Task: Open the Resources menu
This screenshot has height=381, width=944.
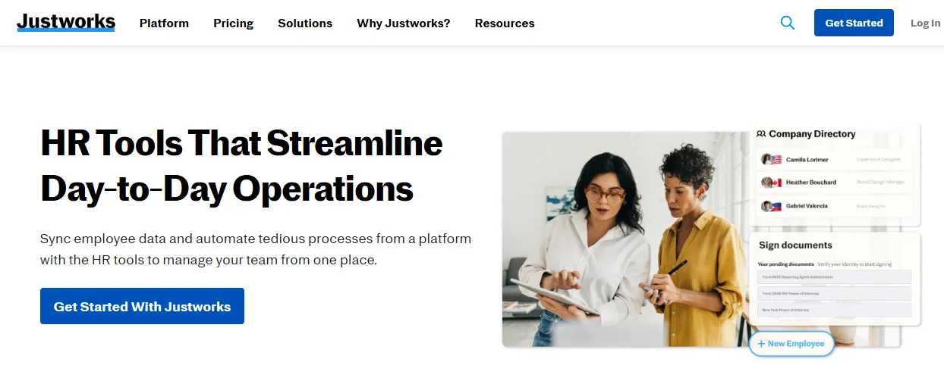Action: click(x=505, y=23)
